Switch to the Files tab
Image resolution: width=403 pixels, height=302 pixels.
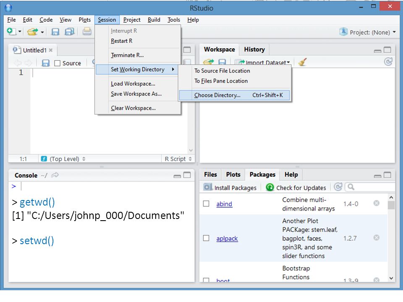210,174
